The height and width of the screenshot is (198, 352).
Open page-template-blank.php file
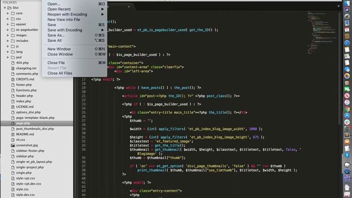pos(35,118)
